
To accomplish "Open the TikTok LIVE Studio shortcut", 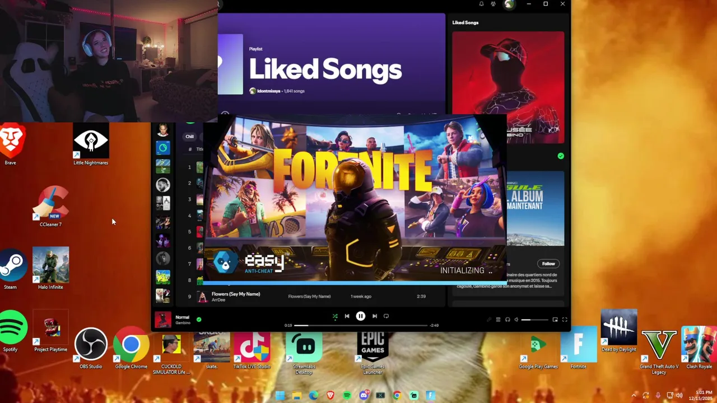I will [x=252, y=350].
